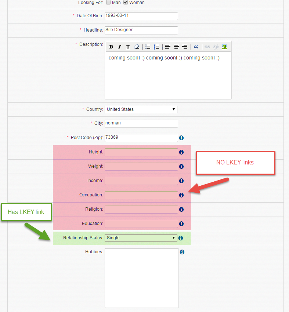Insert an image via picture icon
The width and height of the screenshot is (289, 312).
pos(224,47)
